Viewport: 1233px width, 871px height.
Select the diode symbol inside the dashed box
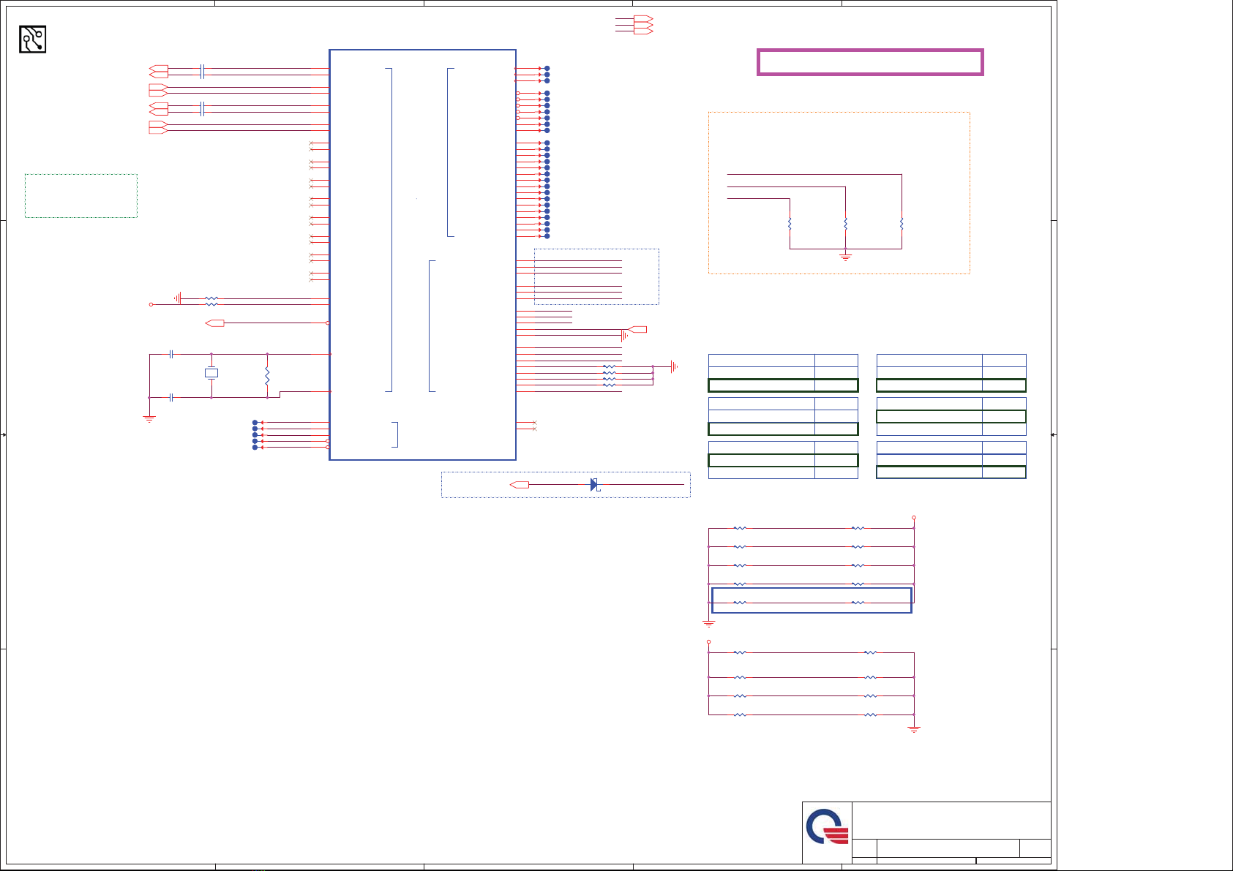pyautogui.click(x=594, y=485)
